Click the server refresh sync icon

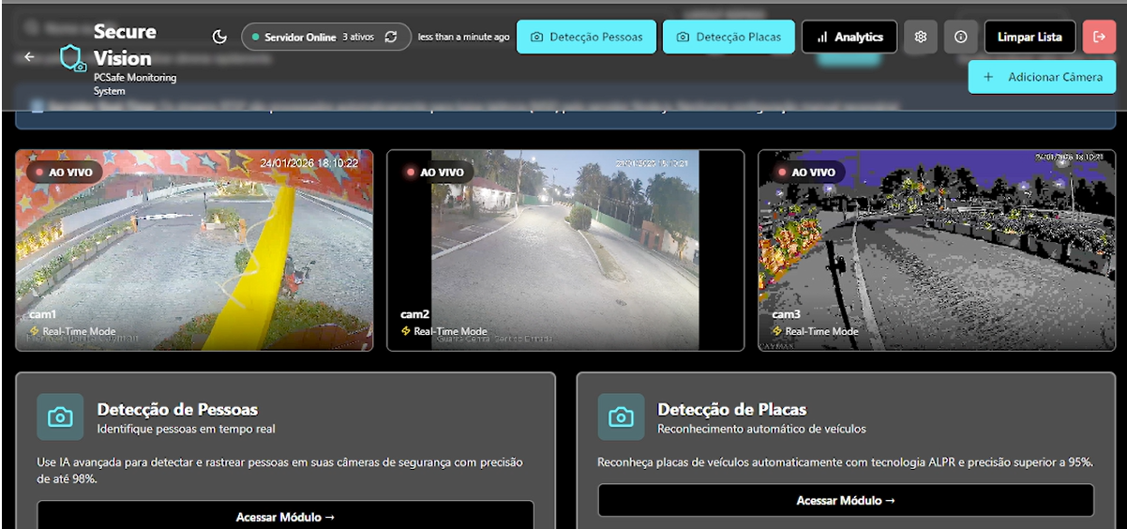click(391, 37)
